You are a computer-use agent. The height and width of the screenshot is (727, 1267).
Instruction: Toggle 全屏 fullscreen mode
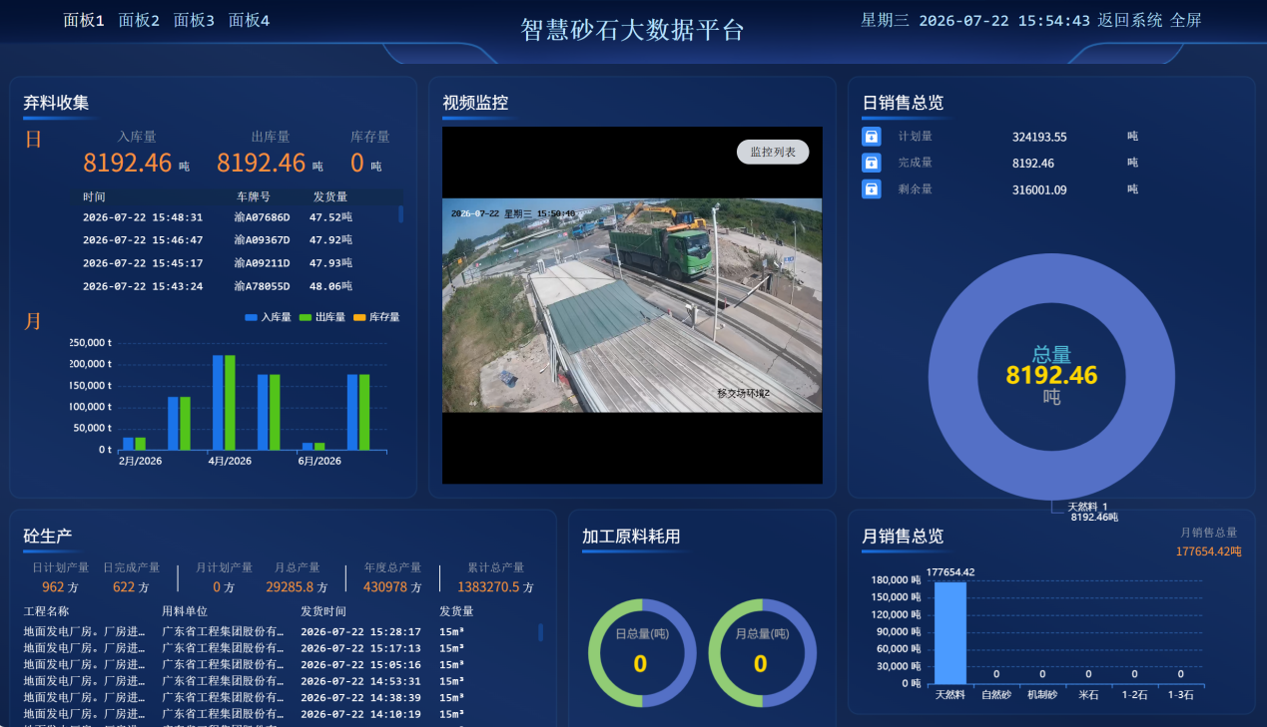(1186, 20)
